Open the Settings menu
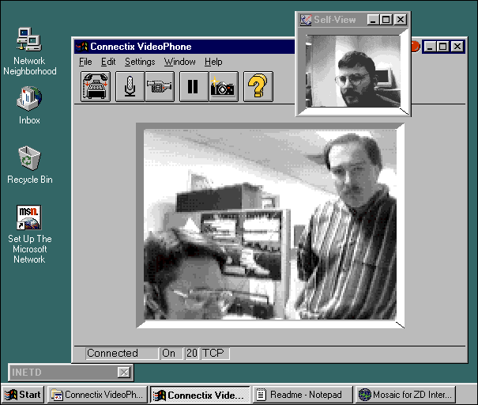The width and height of the screenshot is (478, 405). [140, 62]
